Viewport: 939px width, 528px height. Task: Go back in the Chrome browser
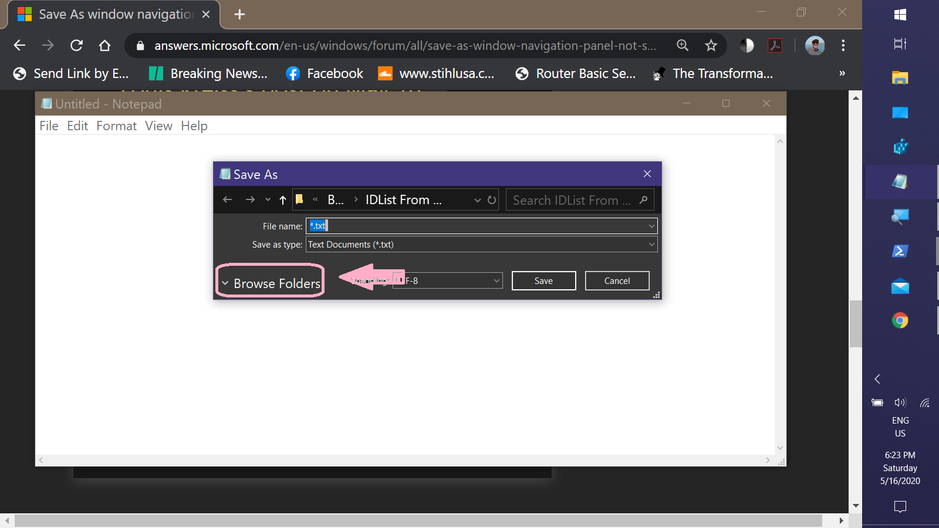pos(19,45)
